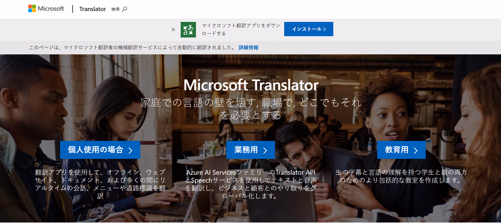
Task: Install the app with インストール button
Action: (309, 29)
